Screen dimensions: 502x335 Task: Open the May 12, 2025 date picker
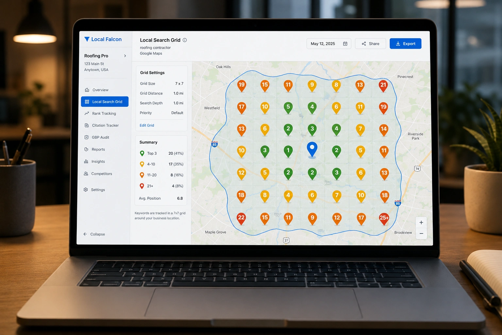tap(329, 44)
